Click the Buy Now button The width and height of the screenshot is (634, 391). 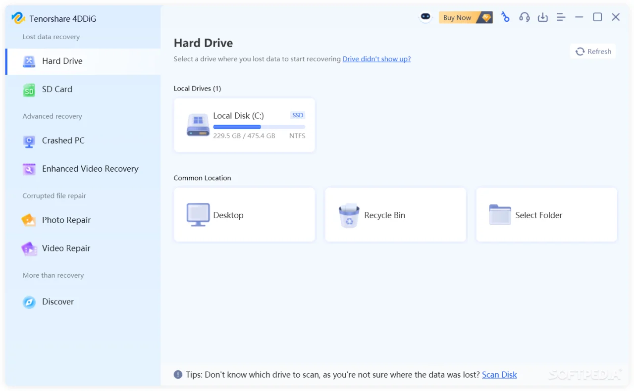(466, 17)
